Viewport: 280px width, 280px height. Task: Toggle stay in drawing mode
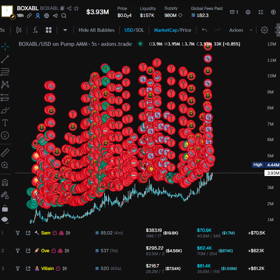[5, 195]
